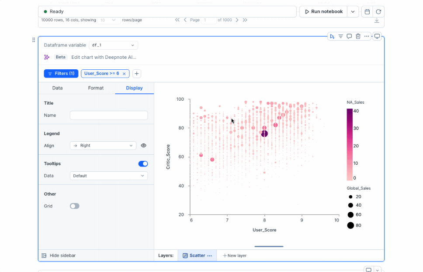This screenshot has height=272, width=423.
Task: Click the NA_Sales color gradient legend
Action: click(x=350, y=144)
